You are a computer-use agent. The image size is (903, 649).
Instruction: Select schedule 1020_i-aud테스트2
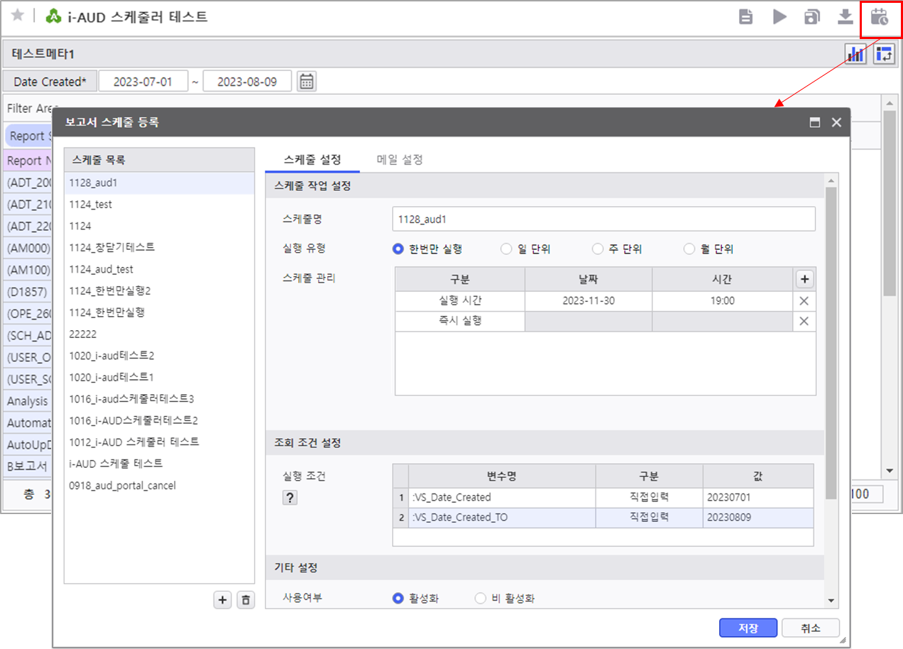click(159, 355)
